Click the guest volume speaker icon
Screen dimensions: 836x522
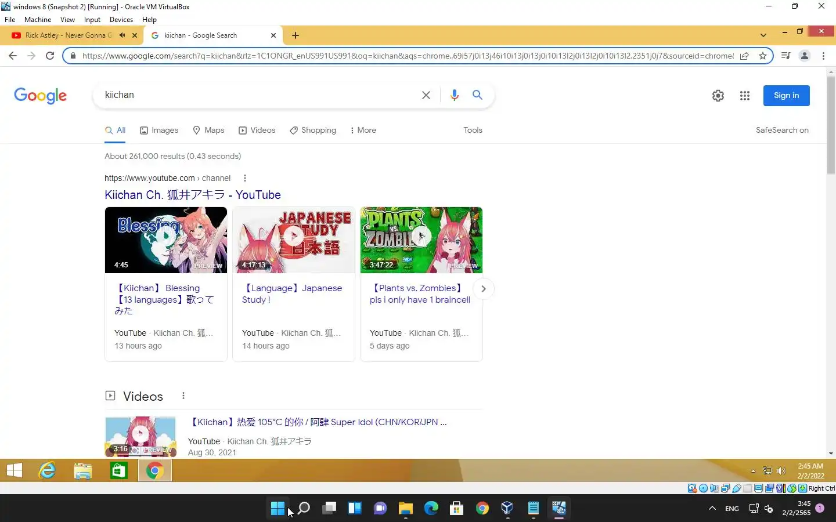pos(781,471)
